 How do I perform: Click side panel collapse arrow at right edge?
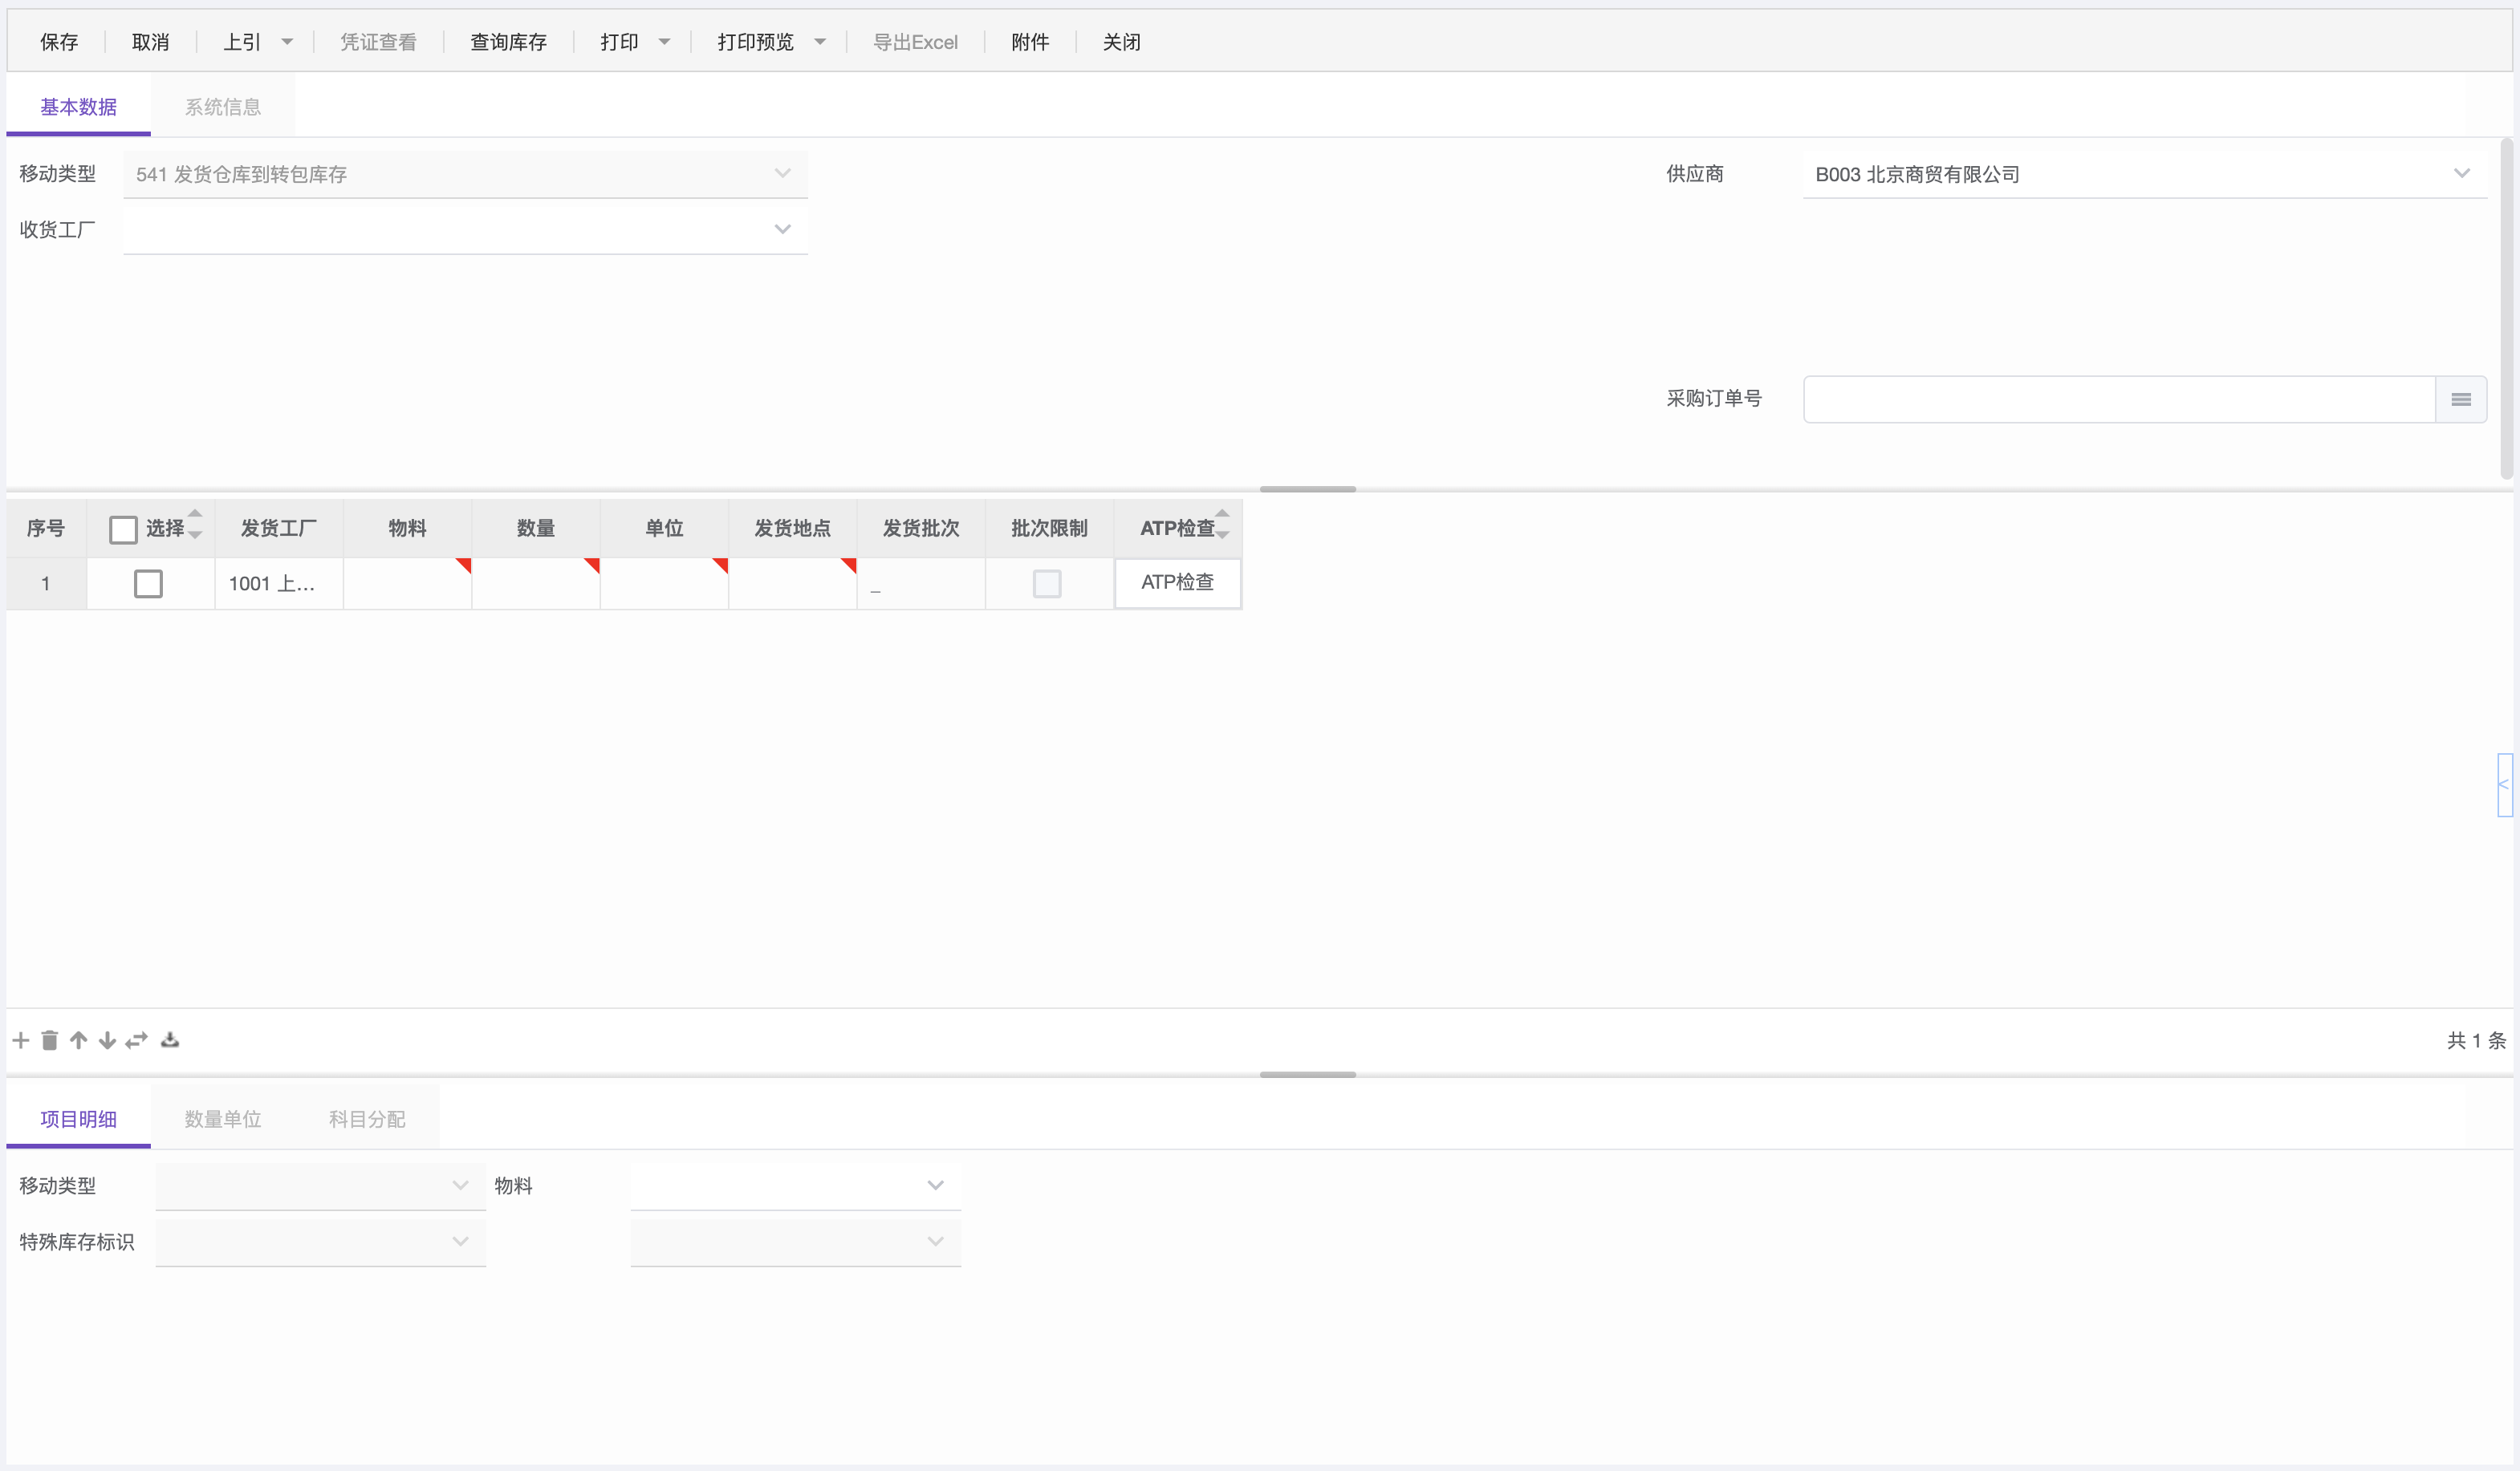point(2503,784)
